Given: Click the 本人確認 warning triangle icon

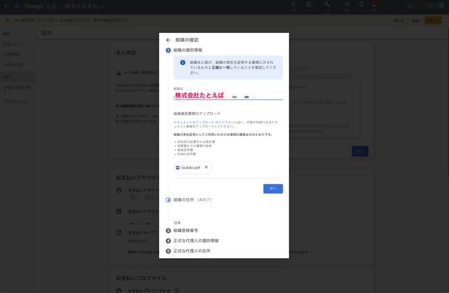Looking at the screenshot, I should point(119,73).
